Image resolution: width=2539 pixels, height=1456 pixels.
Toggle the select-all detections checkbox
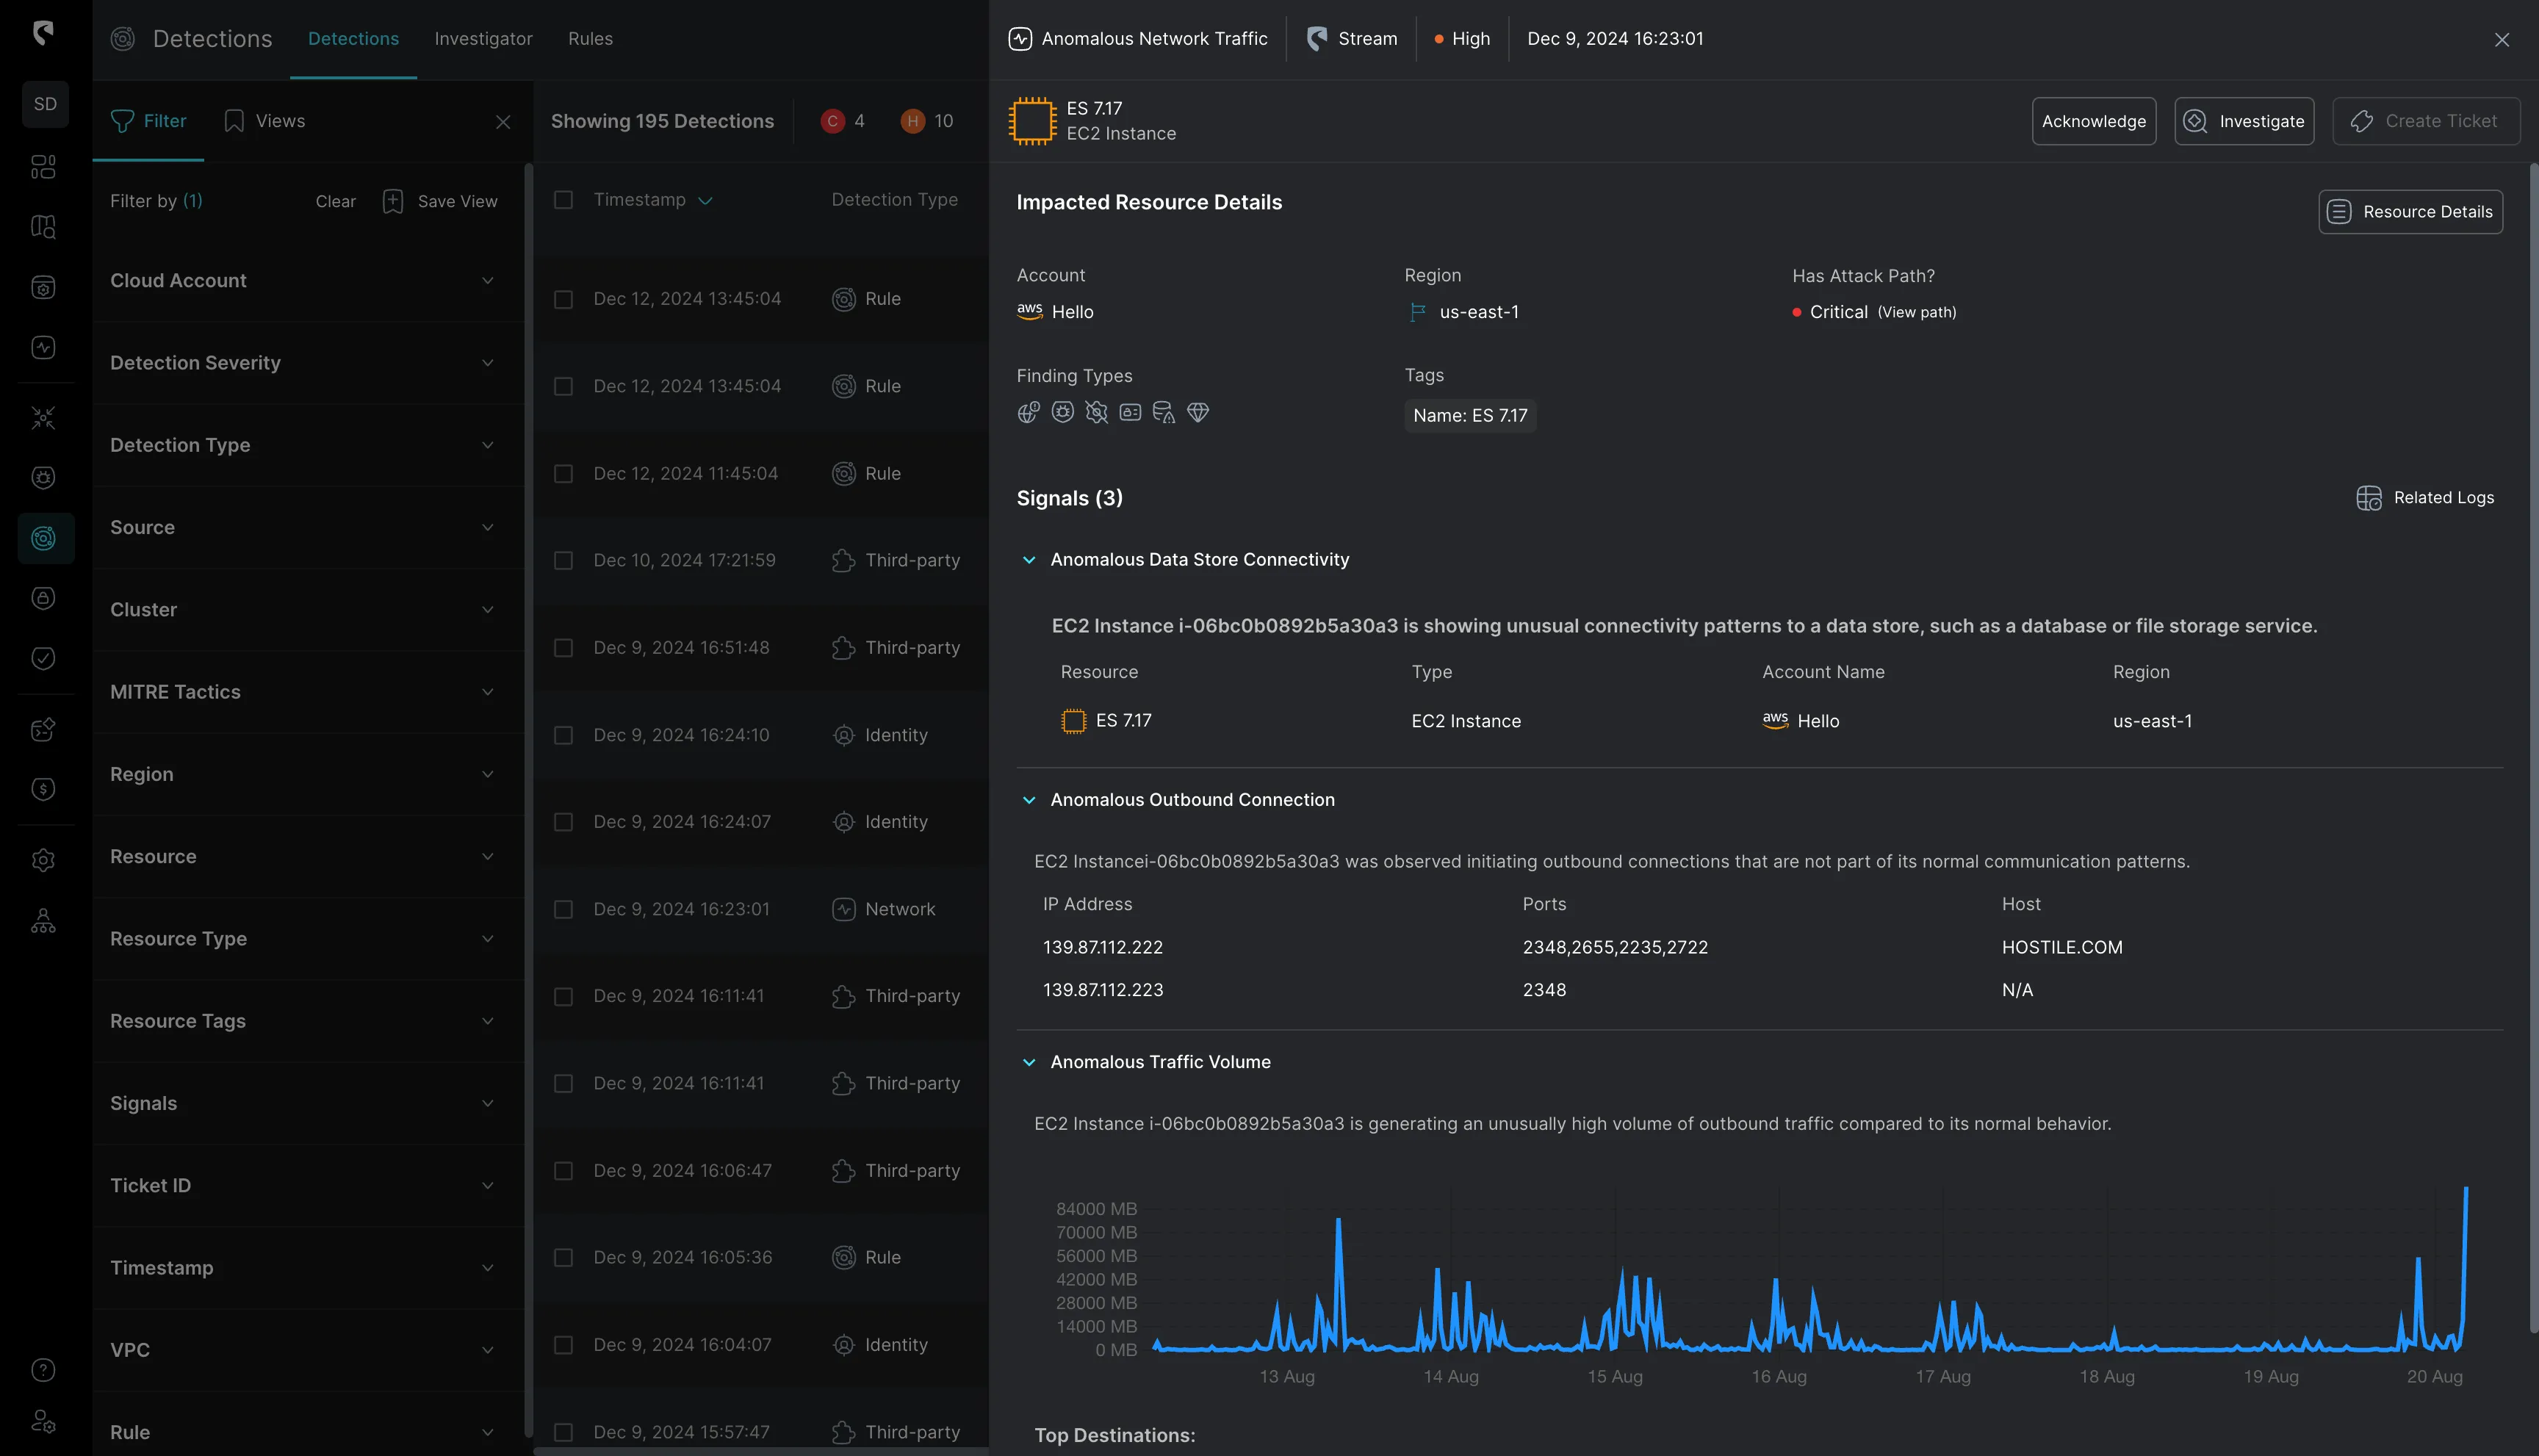tap(564, 200)
